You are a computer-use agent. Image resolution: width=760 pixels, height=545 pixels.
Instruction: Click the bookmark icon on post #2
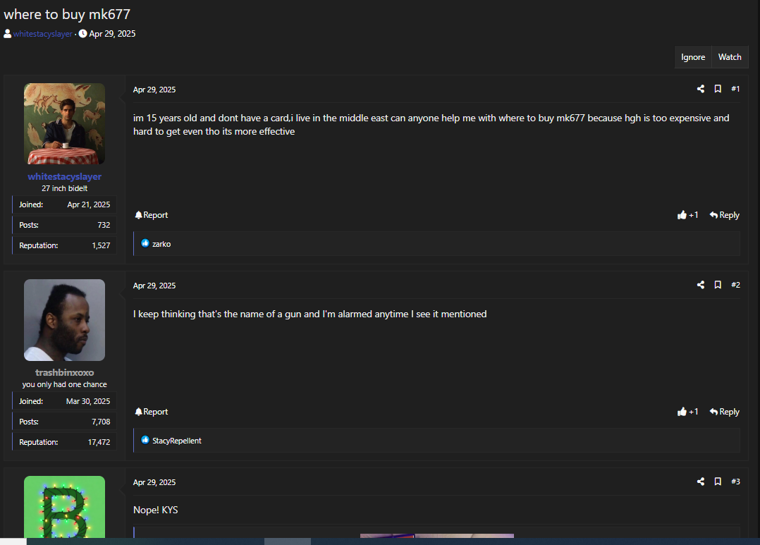pos(718,285)
